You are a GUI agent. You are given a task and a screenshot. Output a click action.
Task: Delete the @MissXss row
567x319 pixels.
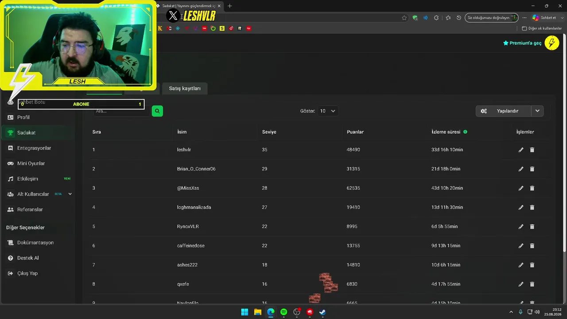(x=532, y=188)
